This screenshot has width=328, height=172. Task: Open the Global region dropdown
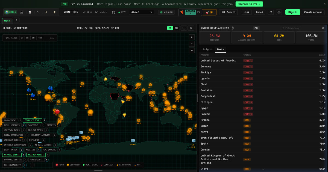142,12
